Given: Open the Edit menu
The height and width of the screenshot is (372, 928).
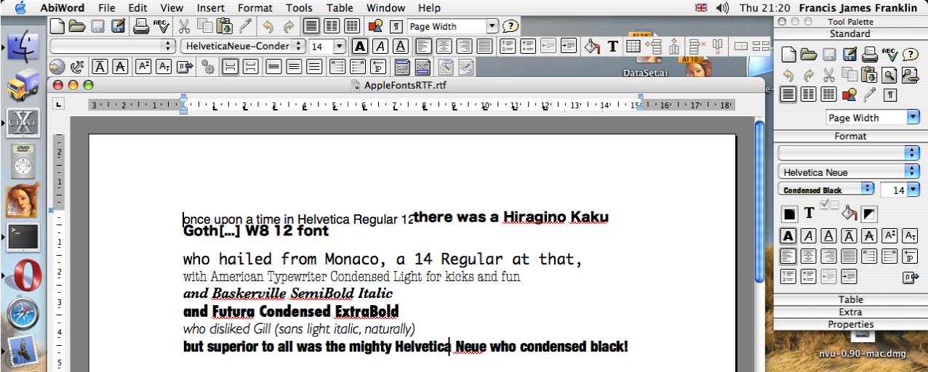Looking at the screenshot, I should click(138, 8).
